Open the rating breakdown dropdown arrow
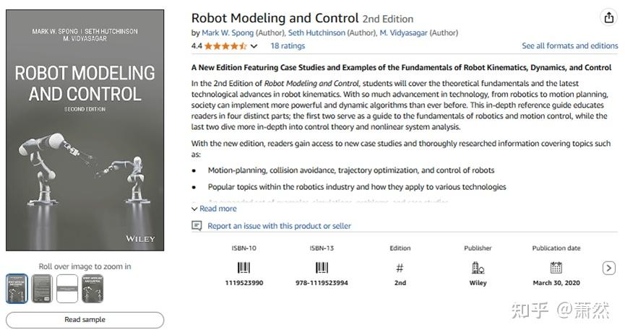 pos(254,46)
